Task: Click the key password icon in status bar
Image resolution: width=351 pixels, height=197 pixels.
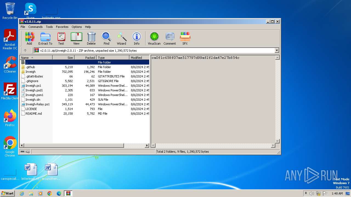Action: (28, 152)
